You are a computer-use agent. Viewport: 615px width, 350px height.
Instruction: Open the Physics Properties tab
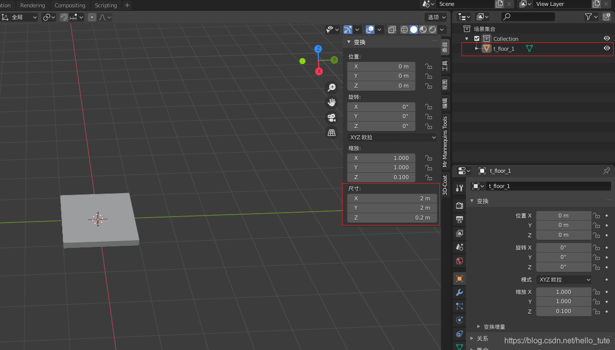point(459,320)
